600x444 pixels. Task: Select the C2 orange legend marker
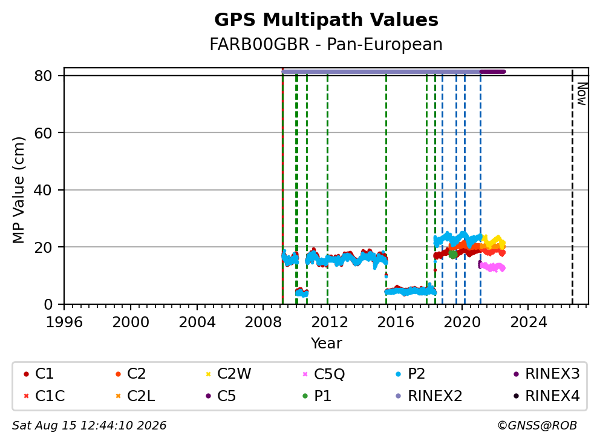(x=118, y=374)
